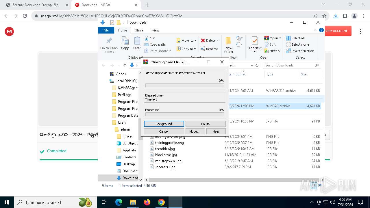Click the Up folder arrow in Explorer

pos(125,65)
